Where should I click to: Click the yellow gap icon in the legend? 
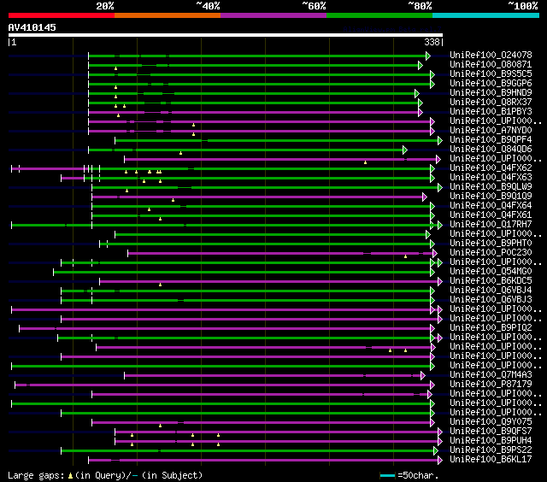70,475
